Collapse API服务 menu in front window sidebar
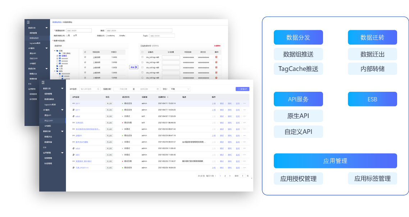This screenshot has height=217, width=409. coord(62,110)
